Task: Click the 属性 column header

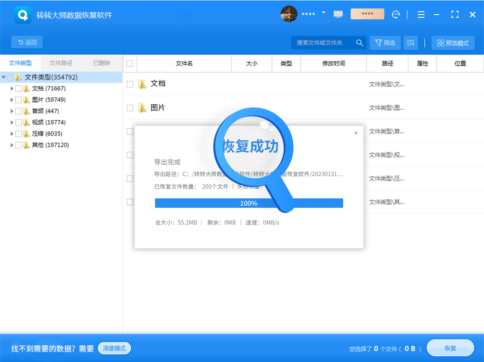Action: click(422, 63)
